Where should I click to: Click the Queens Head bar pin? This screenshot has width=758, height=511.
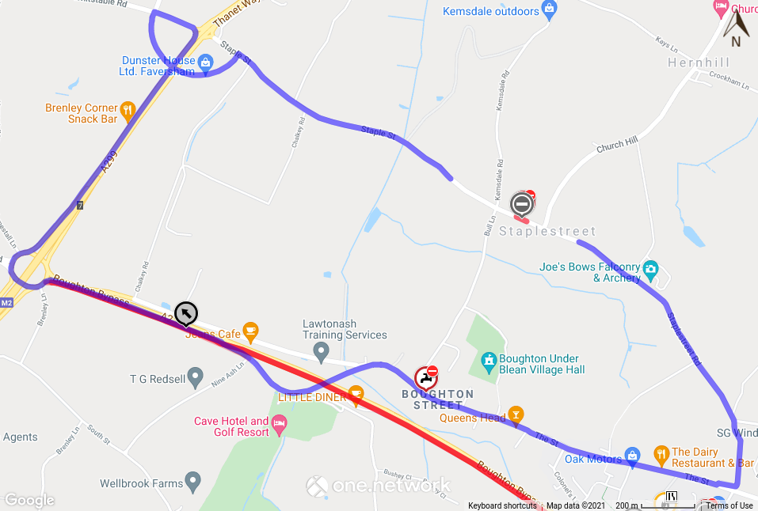(516, 416)
